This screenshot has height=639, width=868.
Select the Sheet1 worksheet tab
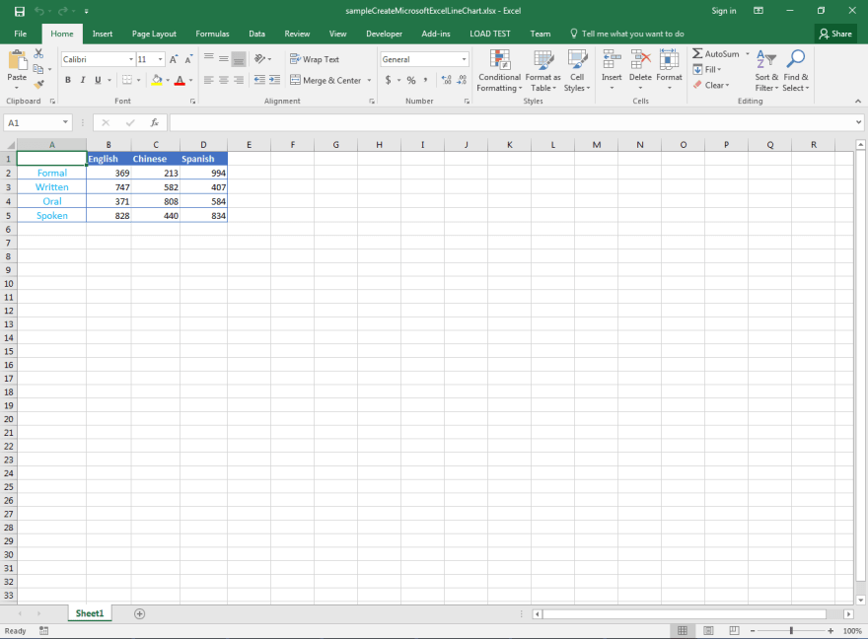tap(90, 613)
